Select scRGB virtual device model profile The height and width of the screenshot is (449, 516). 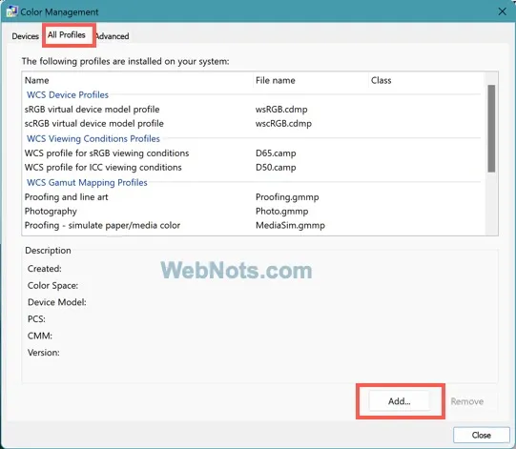click(254, 124)
